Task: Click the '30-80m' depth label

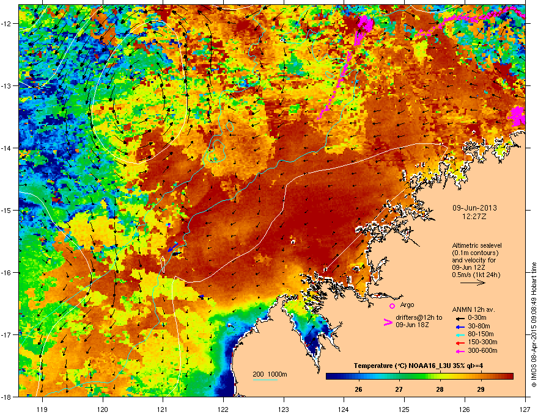Action: coord(479,327)
